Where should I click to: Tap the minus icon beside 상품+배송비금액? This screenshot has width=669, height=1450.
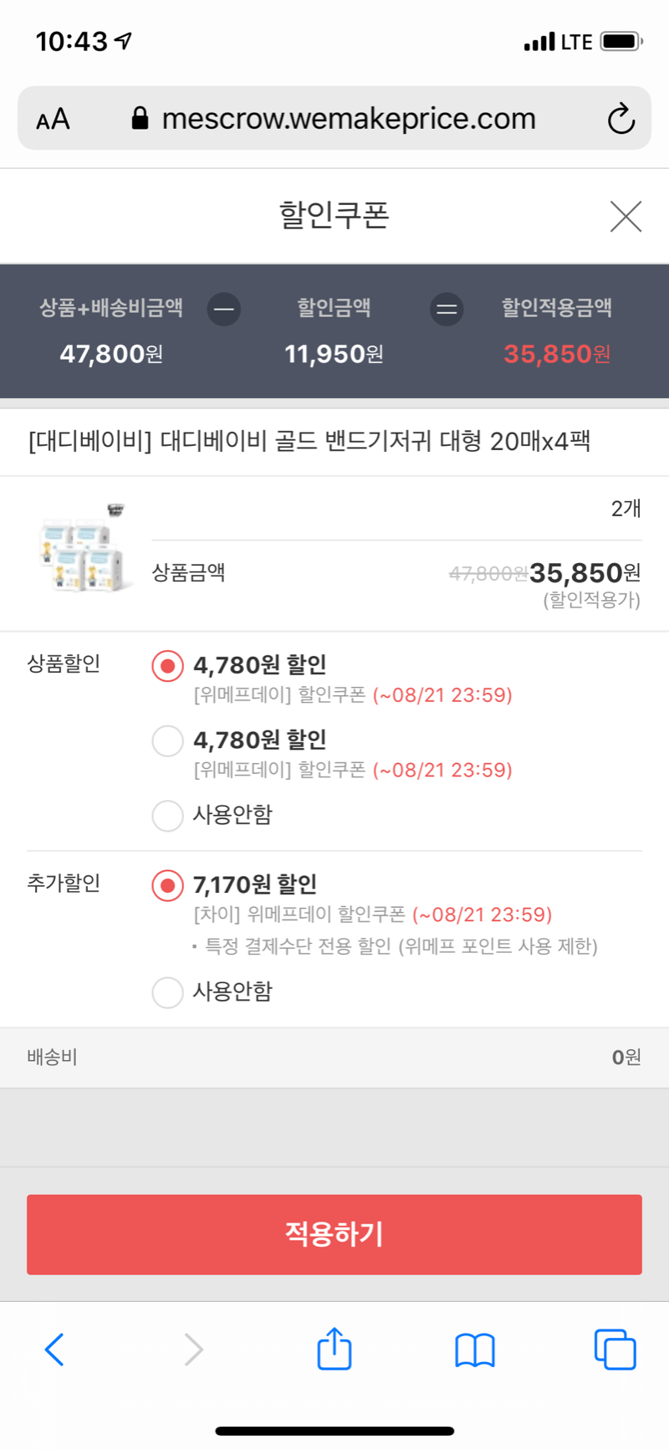tap(224, 310)
